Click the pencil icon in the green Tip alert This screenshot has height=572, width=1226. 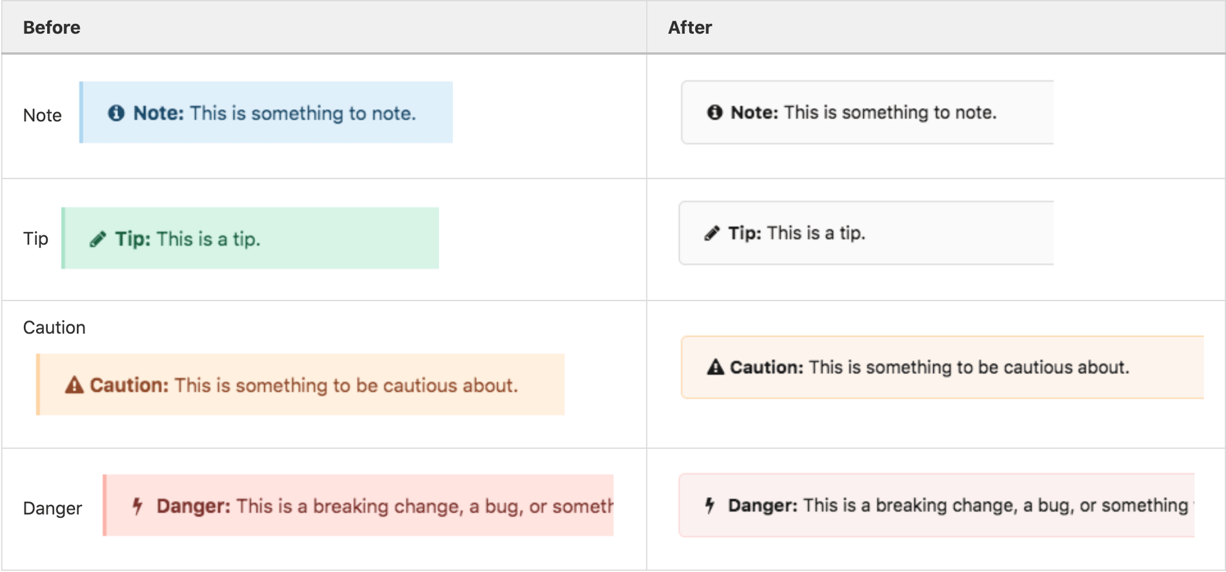click(x=97, y=239)
